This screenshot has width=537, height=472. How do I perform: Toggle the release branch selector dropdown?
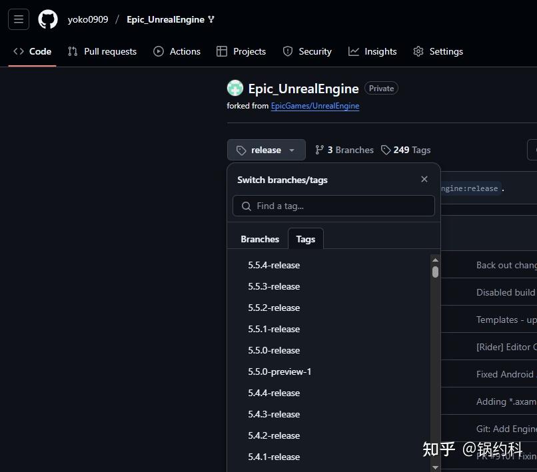[x=266, y=150]
